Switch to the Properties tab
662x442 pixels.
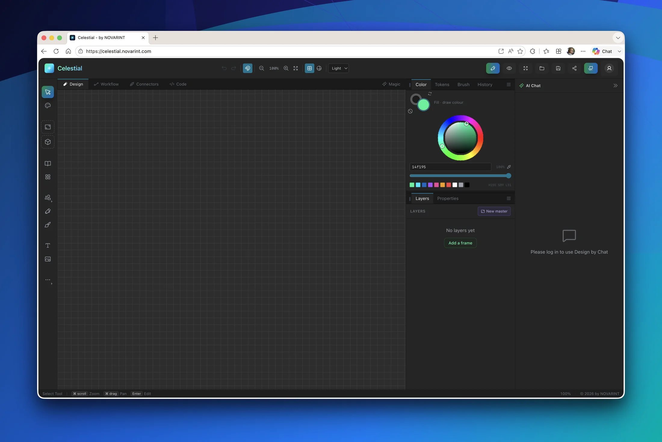pyautogui.click(x=448, y=199)
